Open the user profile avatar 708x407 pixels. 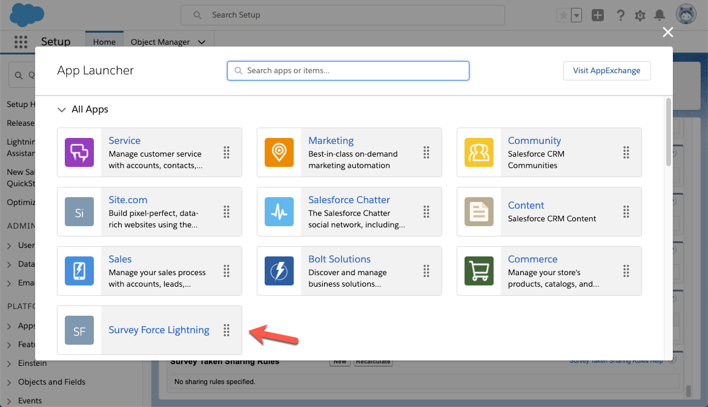click(686, 15)
